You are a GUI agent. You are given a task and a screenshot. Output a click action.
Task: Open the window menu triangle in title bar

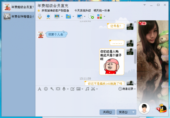point(144,5)
